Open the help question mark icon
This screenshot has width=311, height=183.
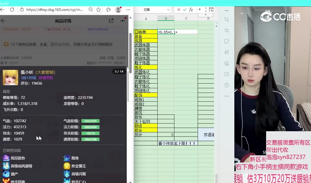(226, 85)
